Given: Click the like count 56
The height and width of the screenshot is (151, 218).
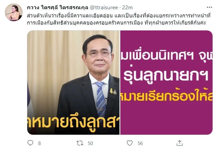Looking at the screenshot, I should click(140, 143).
